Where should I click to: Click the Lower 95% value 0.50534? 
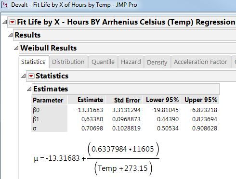(x=168, y=128)
